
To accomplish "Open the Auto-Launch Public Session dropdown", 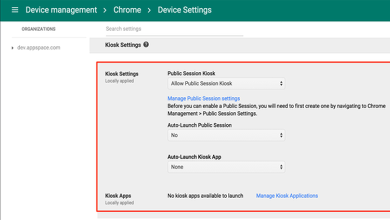I will pyautogui.click(x=226, y=135).
